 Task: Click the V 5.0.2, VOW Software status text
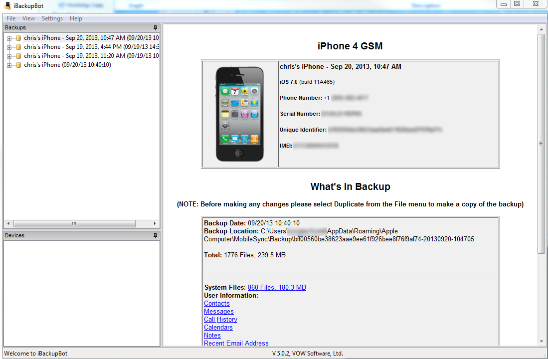pos(308,354)
